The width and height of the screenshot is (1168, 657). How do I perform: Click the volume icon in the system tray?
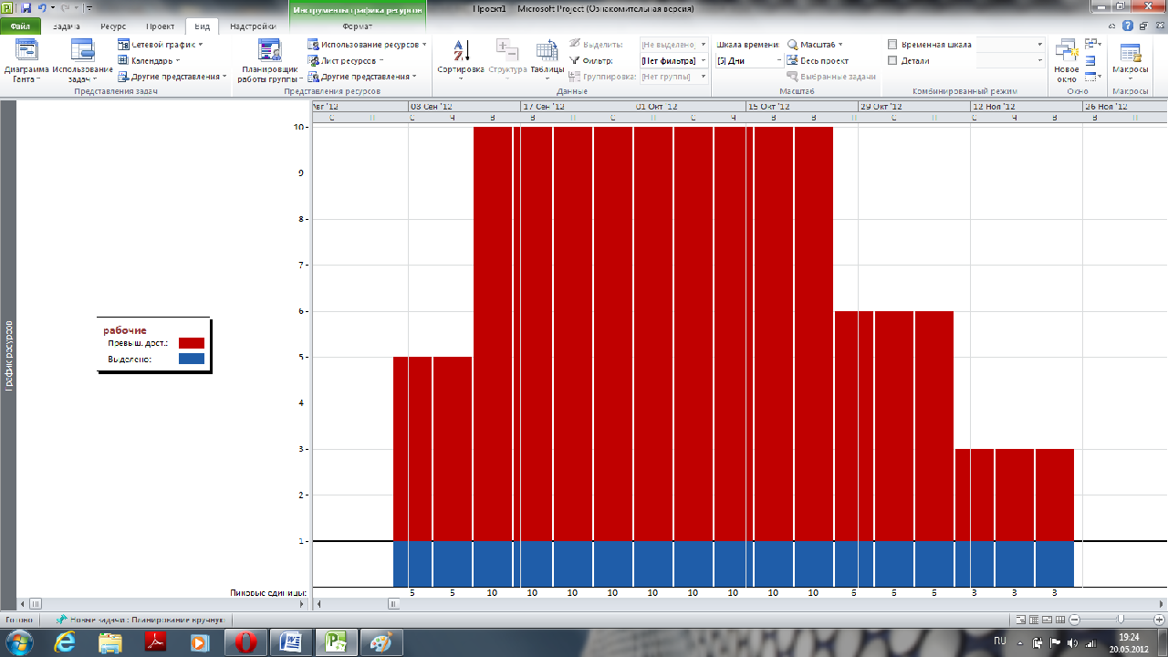(x=1071, y=642)
